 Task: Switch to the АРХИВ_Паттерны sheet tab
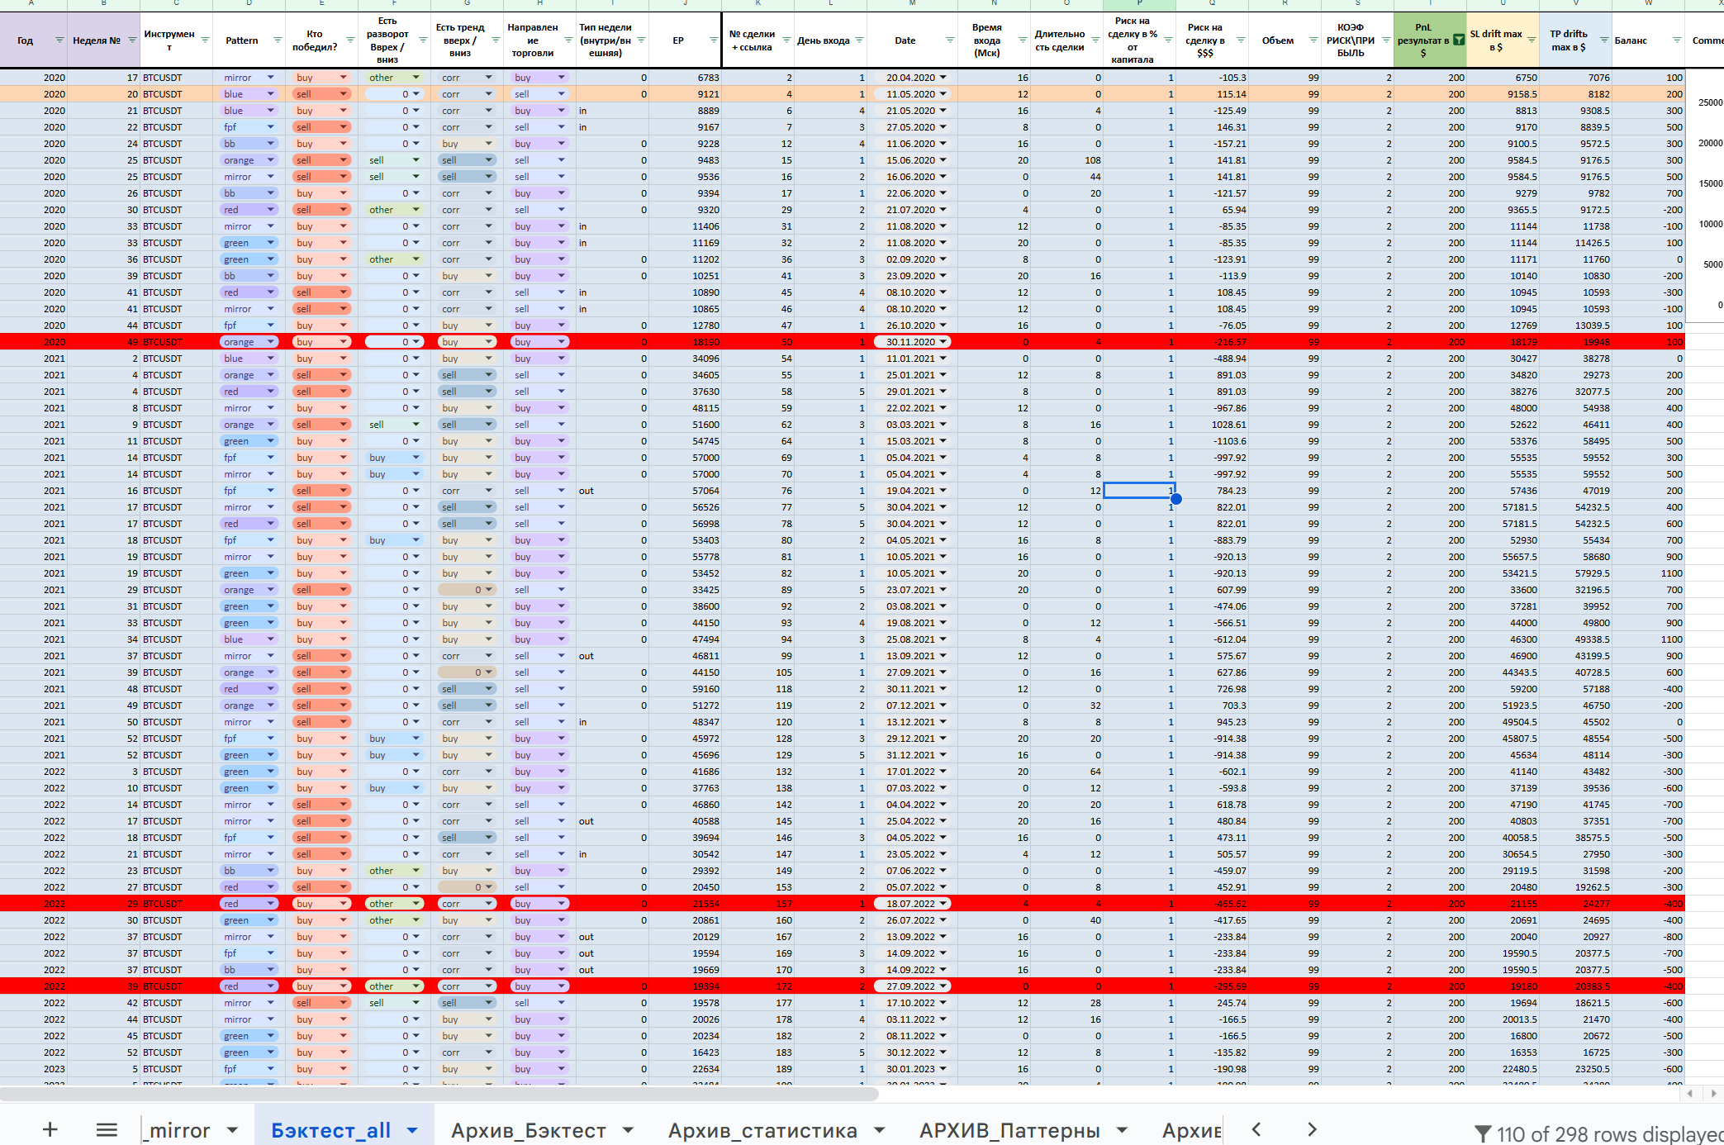[1009, 1130]
